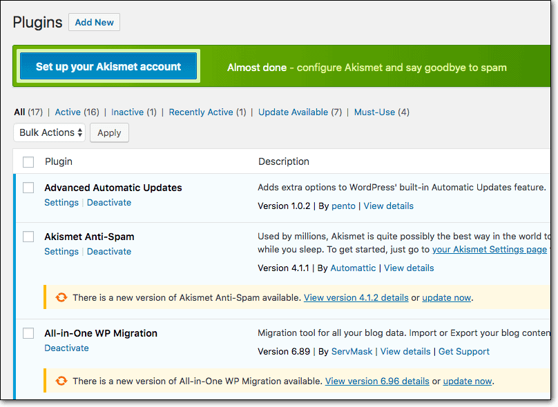Click the All-in-One WP Migration update icon
Image resolution: width=558 pixels, height=407 pixels.
point(61,381)
